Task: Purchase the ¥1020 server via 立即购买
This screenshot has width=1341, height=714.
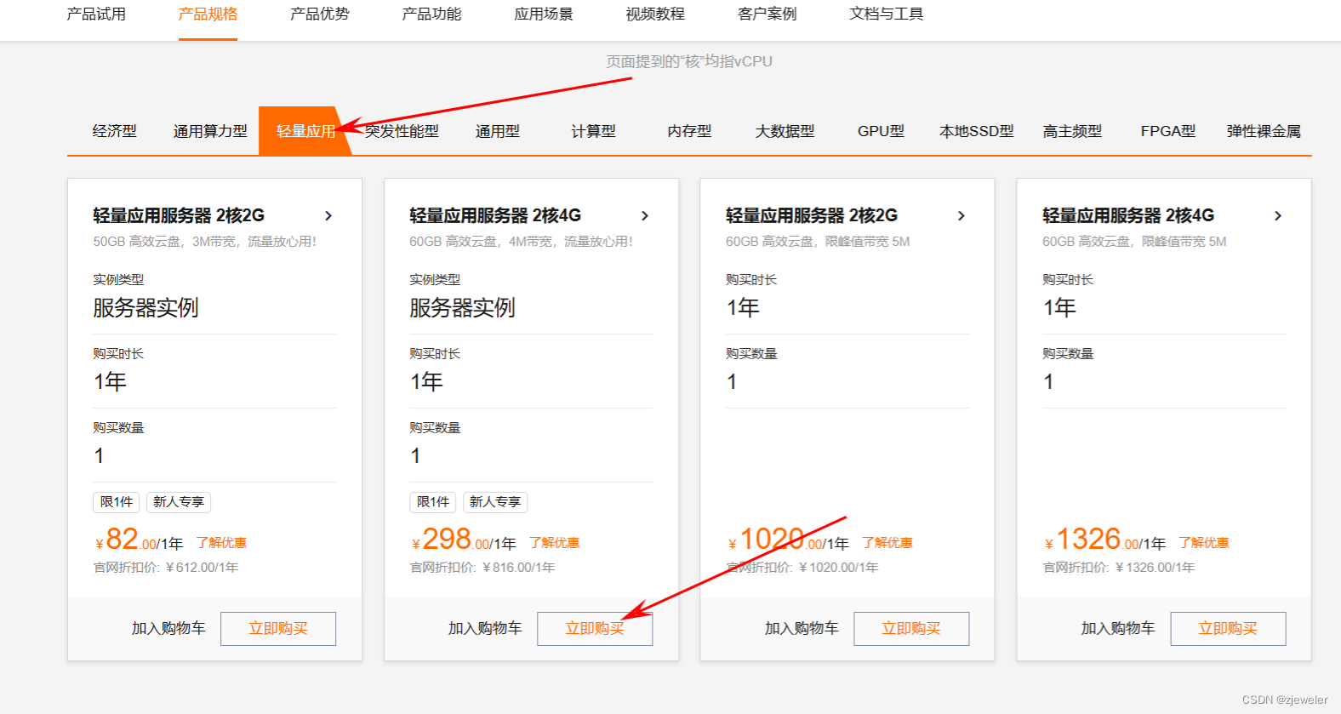Action: click(x=911, y=629)
